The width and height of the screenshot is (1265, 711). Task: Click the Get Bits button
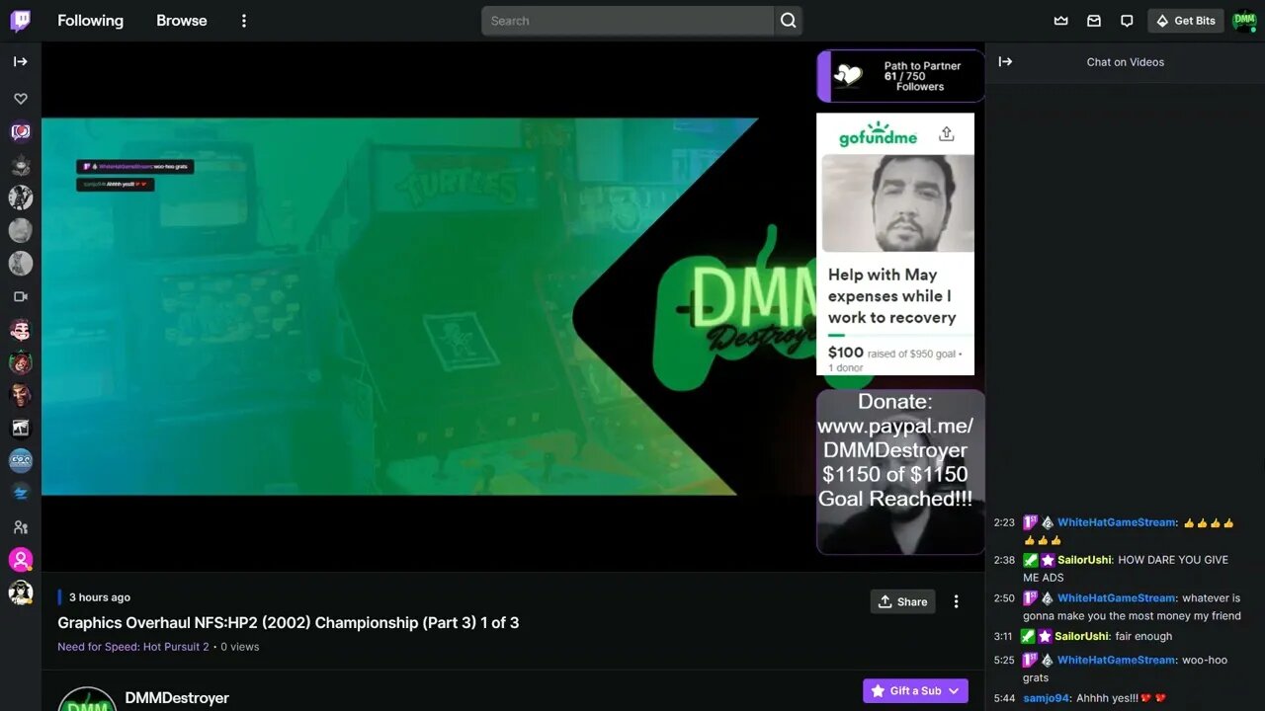click(x=1186, y=21)
